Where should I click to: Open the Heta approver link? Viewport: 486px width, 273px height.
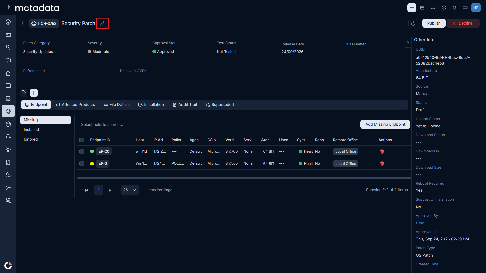(420, 223)
